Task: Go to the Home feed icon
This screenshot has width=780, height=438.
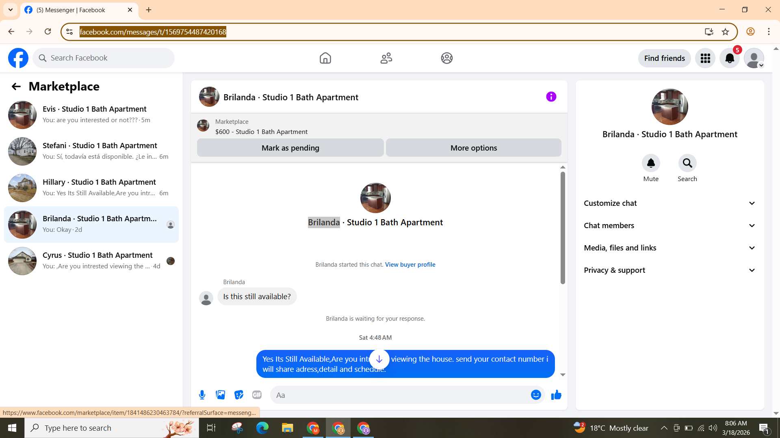Action: [325, 58]
